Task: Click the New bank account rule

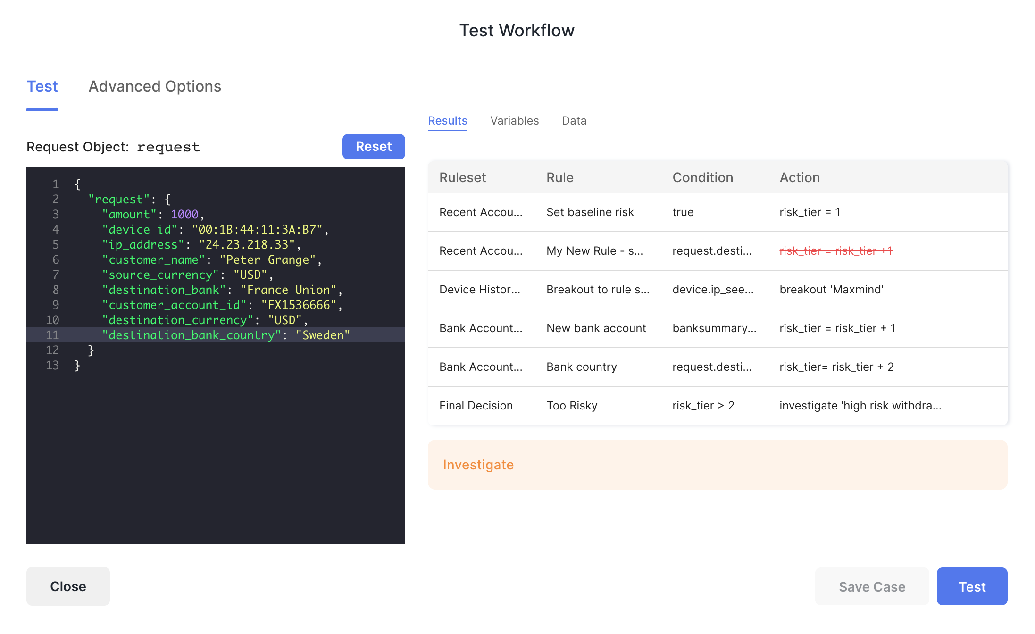Action: tap(596, 328)
